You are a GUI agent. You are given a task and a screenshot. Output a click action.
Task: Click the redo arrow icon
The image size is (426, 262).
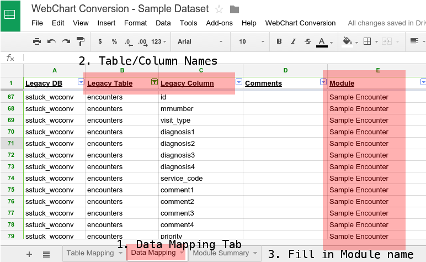(66, 41)
